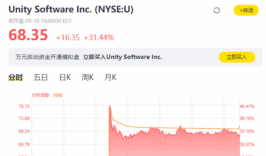Click the yellow 立即买入 button
Image resolution: width=266 pixels, height=156 pixels.
(237, 57)
